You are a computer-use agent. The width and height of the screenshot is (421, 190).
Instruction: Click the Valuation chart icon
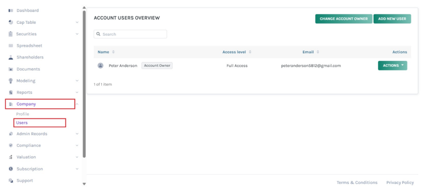tap(11, 157)
